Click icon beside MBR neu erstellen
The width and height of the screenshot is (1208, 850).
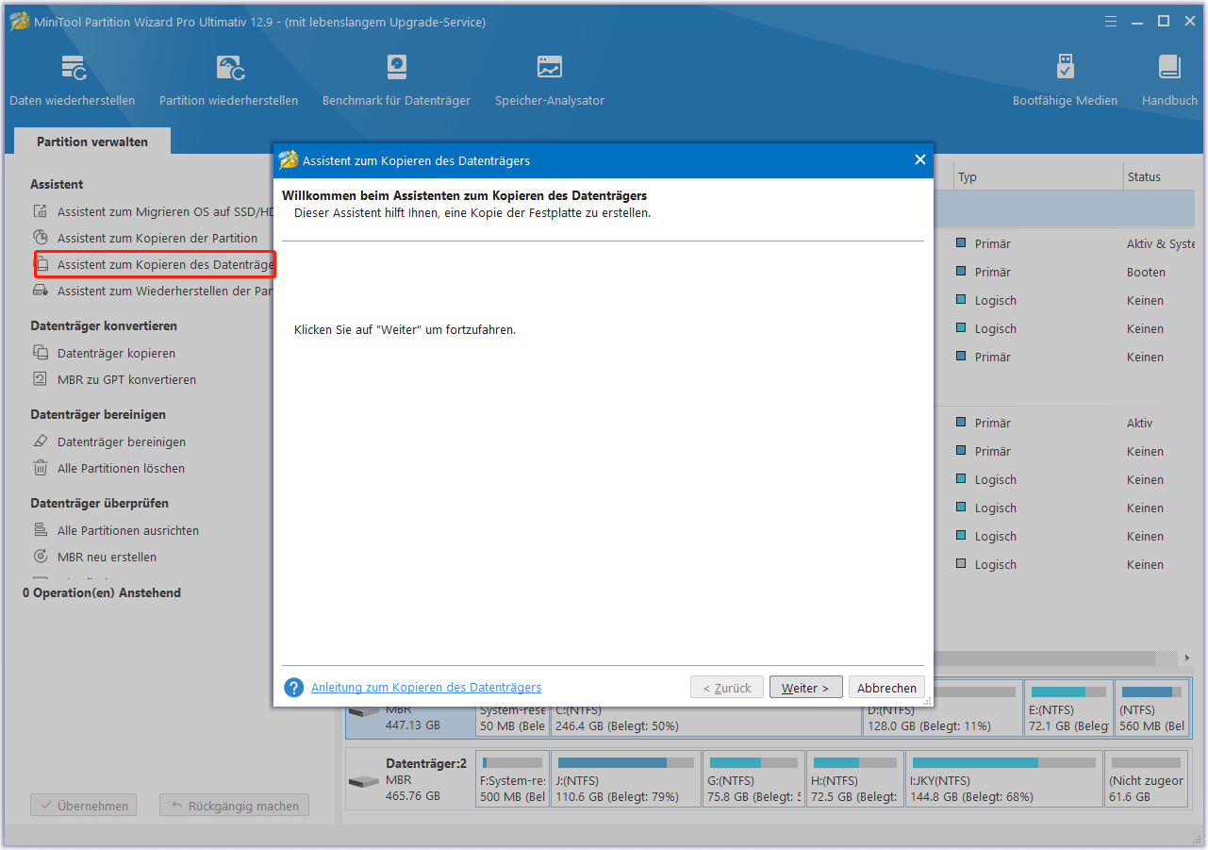pos(41,557)
